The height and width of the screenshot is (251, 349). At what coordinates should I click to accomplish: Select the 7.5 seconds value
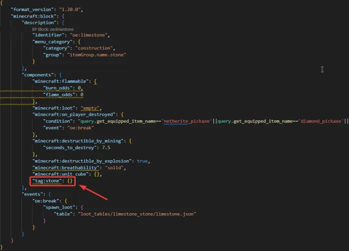[106, 148]
